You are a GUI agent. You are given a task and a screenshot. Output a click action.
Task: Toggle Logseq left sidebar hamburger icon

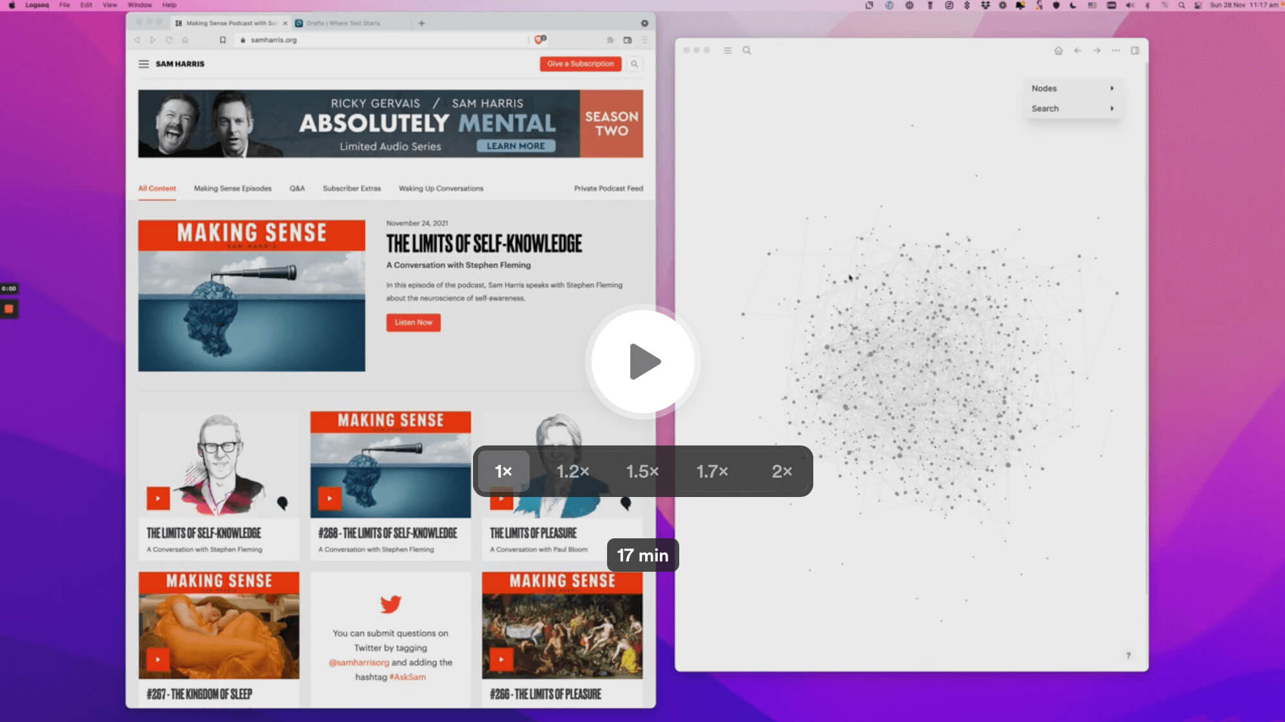coord(728,50)
